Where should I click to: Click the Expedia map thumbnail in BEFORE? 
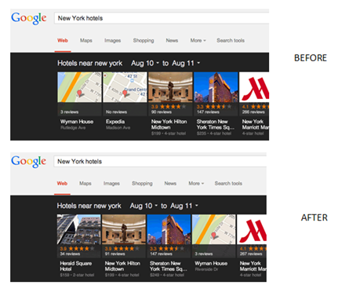pos(125,87)
